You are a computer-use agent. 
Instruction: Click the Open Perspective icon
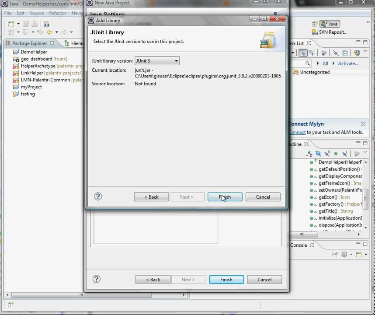pyautogui.click(x=315, y=24)
